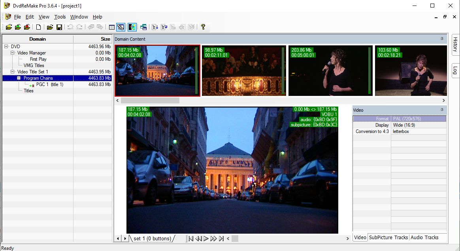The image size is (460, 251).
Task: Click the Domain Content horizontal scrollbar thumb
Action: click(150, 101)
